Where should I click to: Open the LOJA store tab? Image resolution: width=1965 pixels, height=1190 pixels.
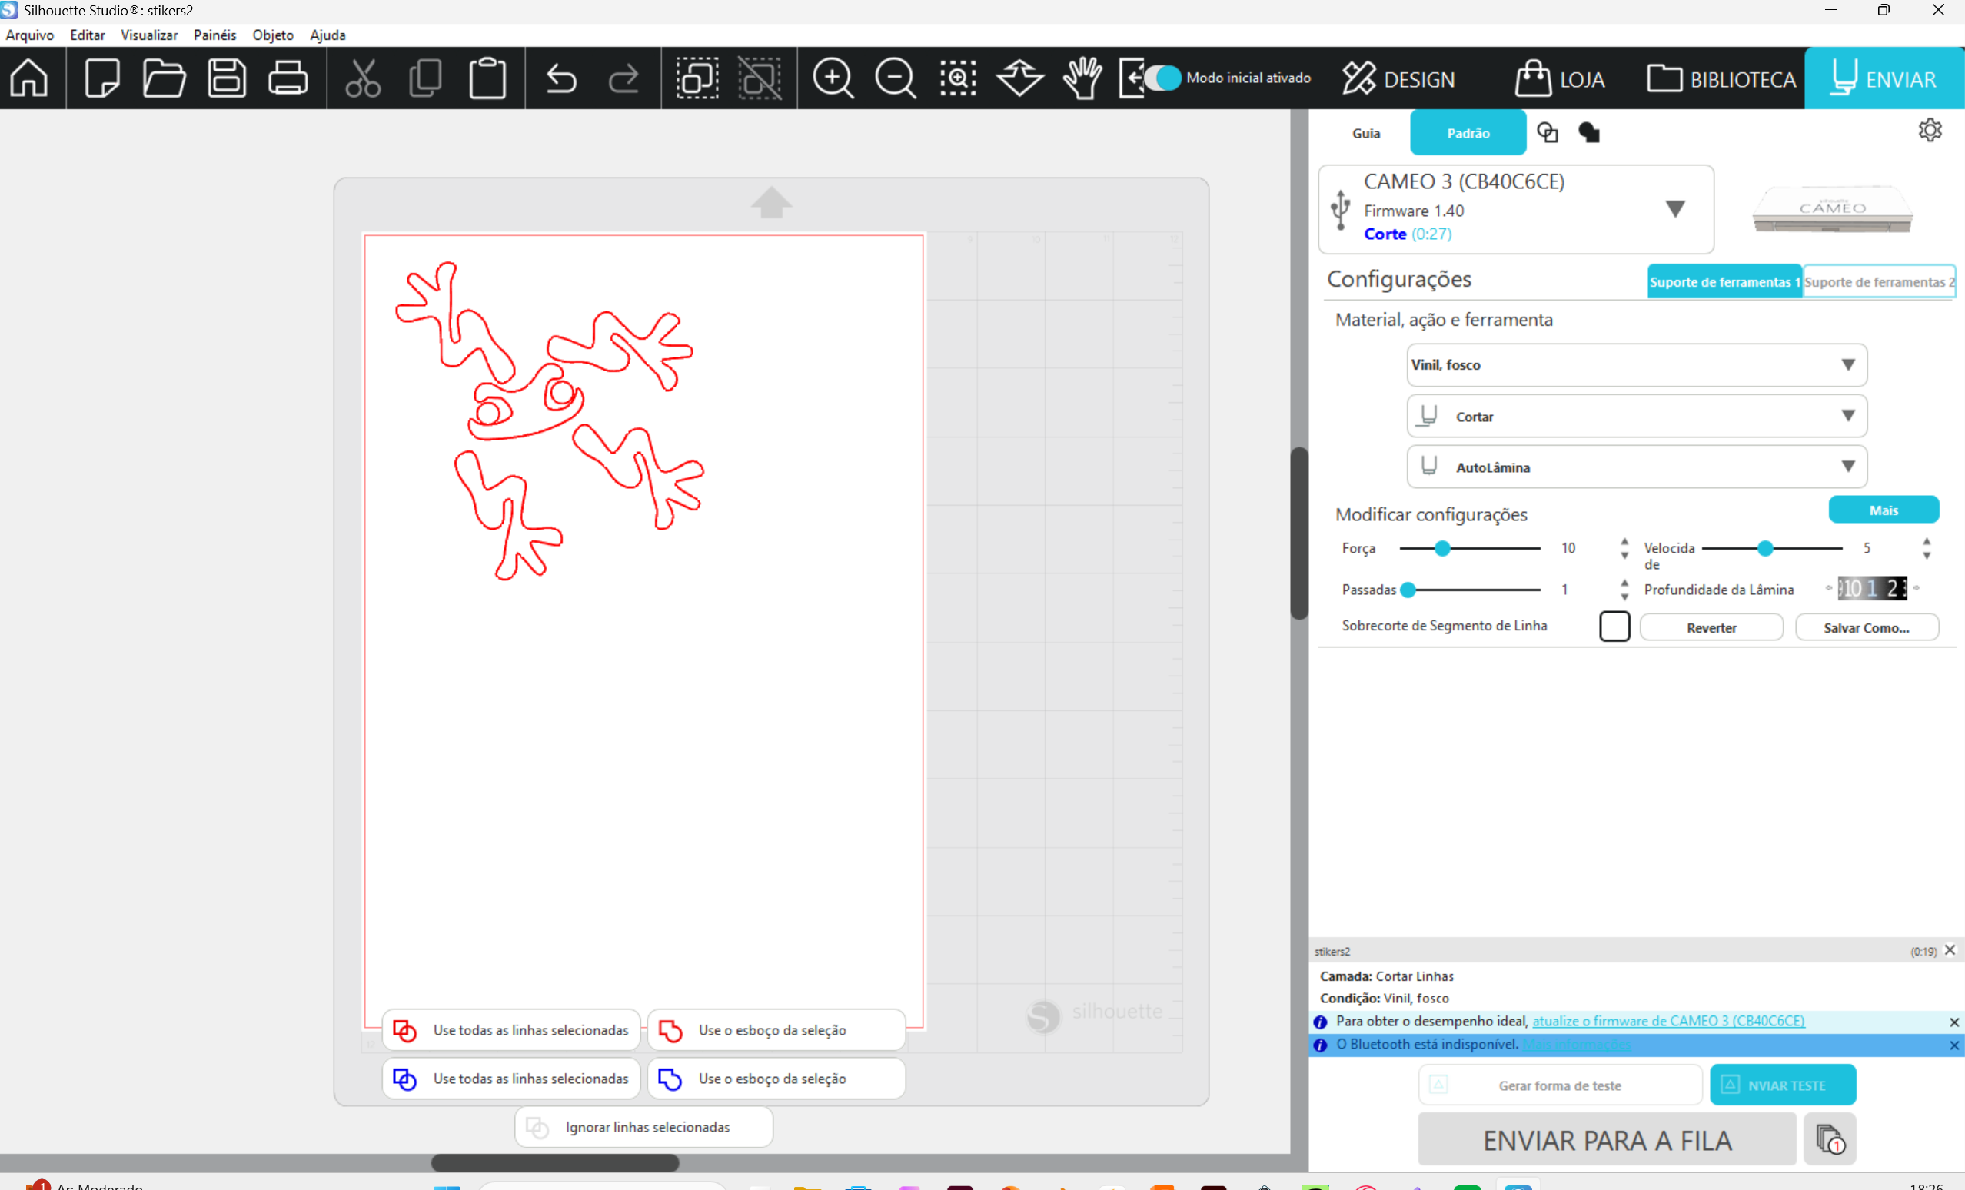point(1560,78)
